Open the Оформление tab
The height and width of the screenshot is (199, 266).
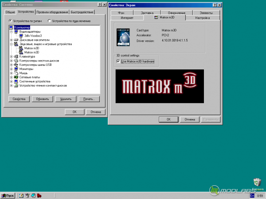tap(176, 13)
